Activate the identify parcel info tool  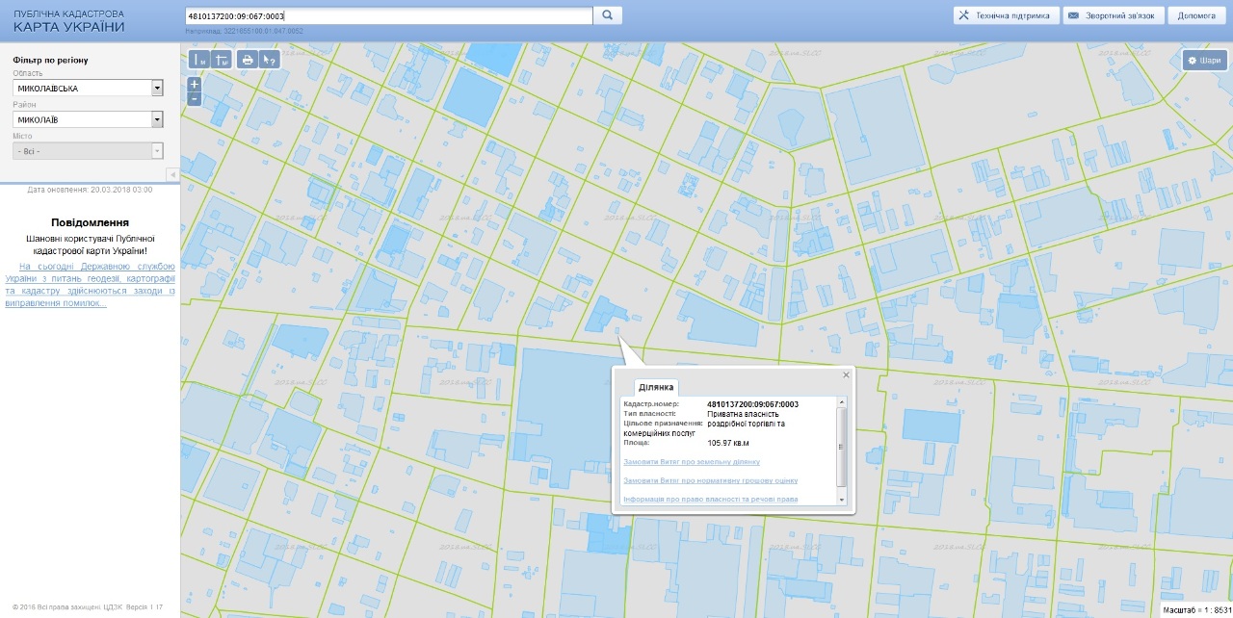271,60
